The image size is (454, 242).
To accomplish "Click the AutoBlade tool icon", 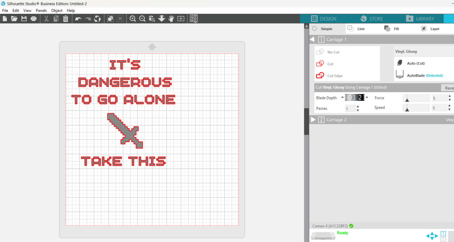I will click(400, 74).
